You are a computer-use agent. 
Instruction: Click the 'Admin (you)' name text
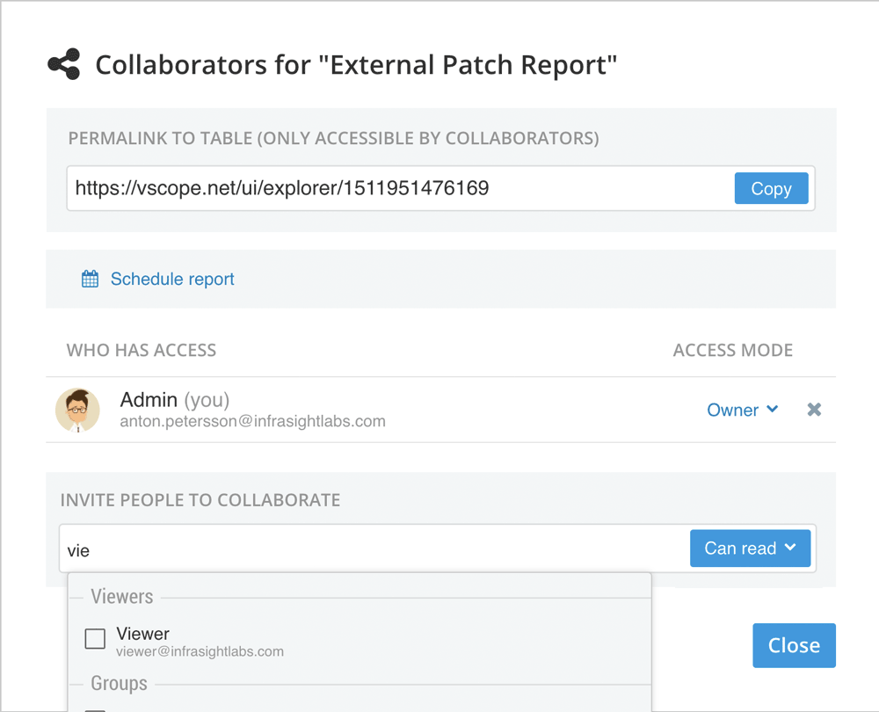click(175, 400)
